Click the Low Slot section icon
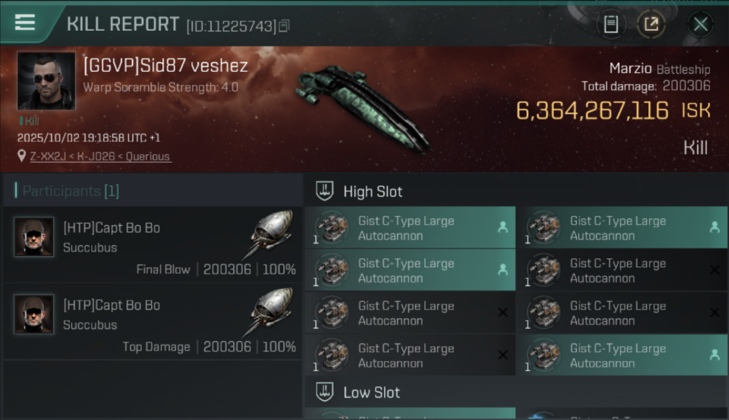The image size is (729, 420). [325, 392]
